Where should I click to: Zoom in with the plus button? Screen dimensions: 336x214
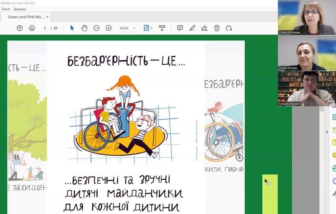pos(109,28)
